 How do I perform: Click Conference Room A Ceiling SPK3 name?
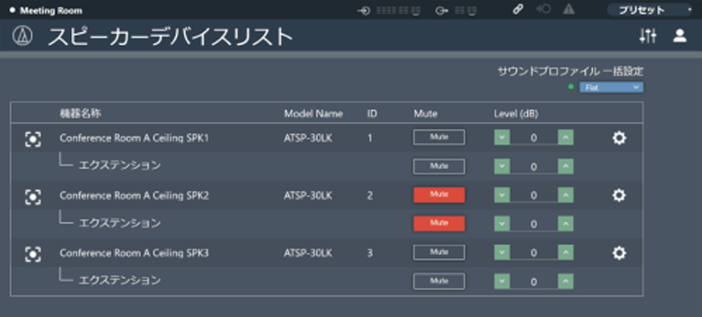tap(134, 253)
